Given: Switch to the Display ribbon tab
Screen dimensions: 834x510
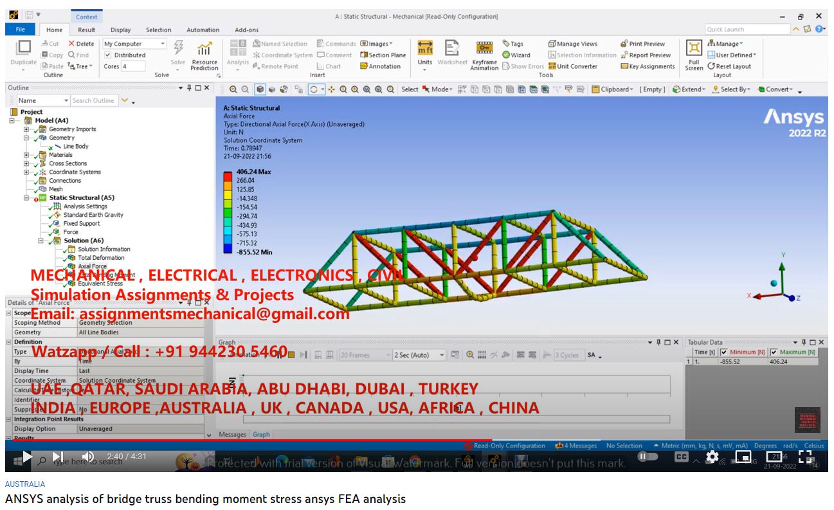Looking at the screenshot, I should pos(120,30).
